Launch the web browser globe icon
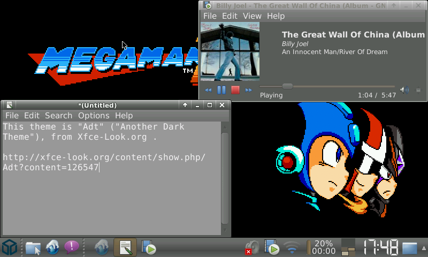Viewport: 428px width, 257px height. click(x=52, y=247)
